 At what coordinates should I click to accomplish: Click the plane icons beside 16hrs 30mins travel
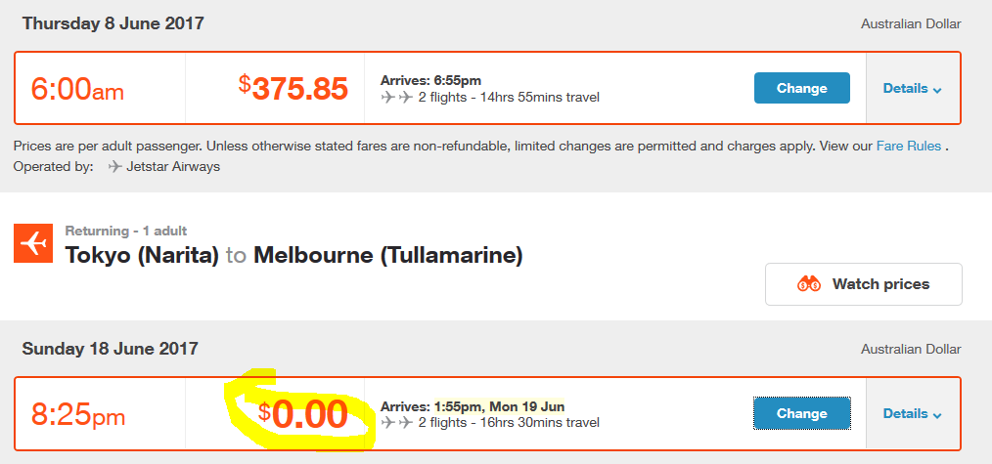(x=396, y=422)
